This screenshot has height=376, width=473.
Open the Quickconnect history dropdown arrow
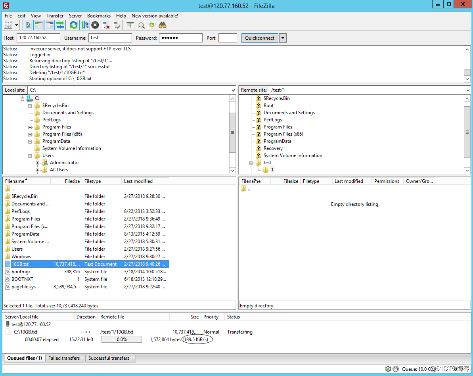click(x=283, y=38)
